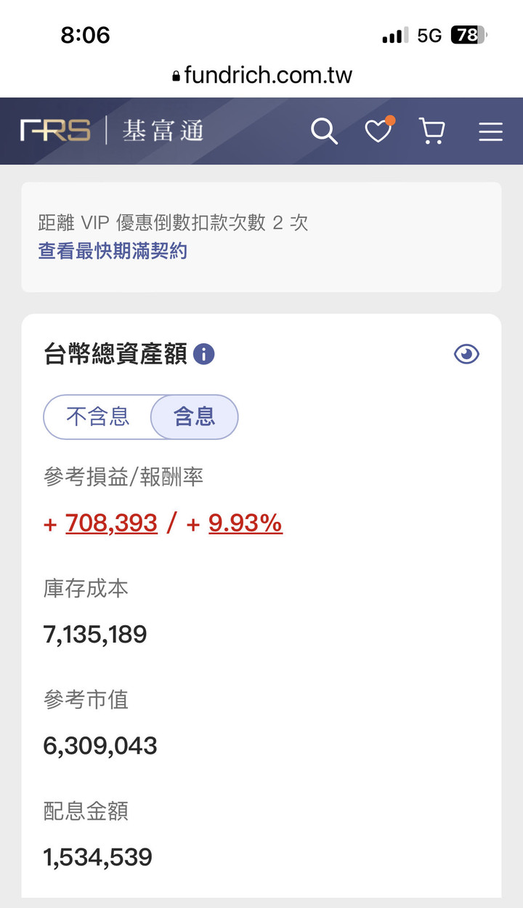Open the search magnifier icon
523x908 pixels.
324,132
